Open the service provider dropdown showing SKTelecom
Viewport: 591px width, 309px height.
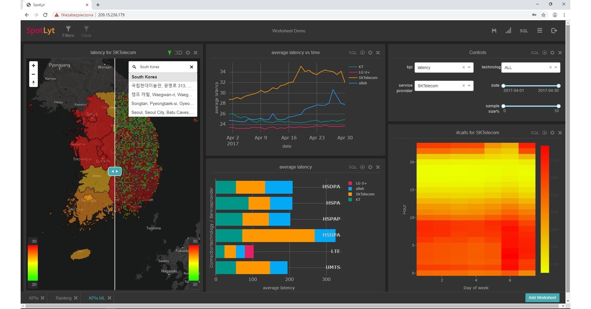coord(469,86)
